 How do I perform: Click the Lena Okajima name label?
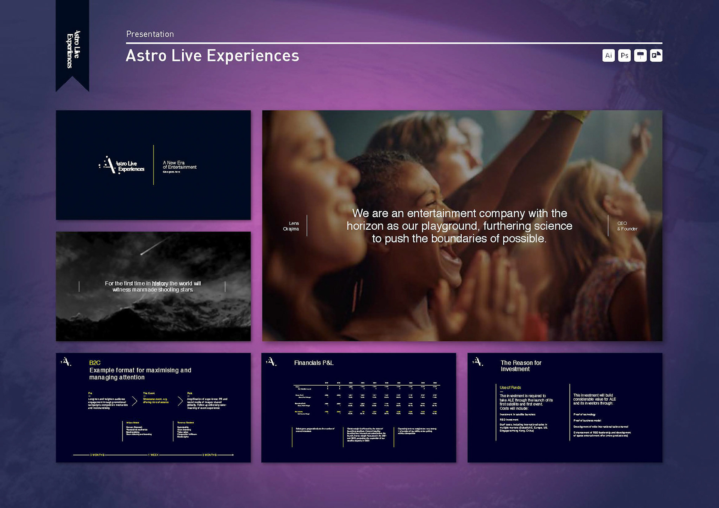coord(291,226)
